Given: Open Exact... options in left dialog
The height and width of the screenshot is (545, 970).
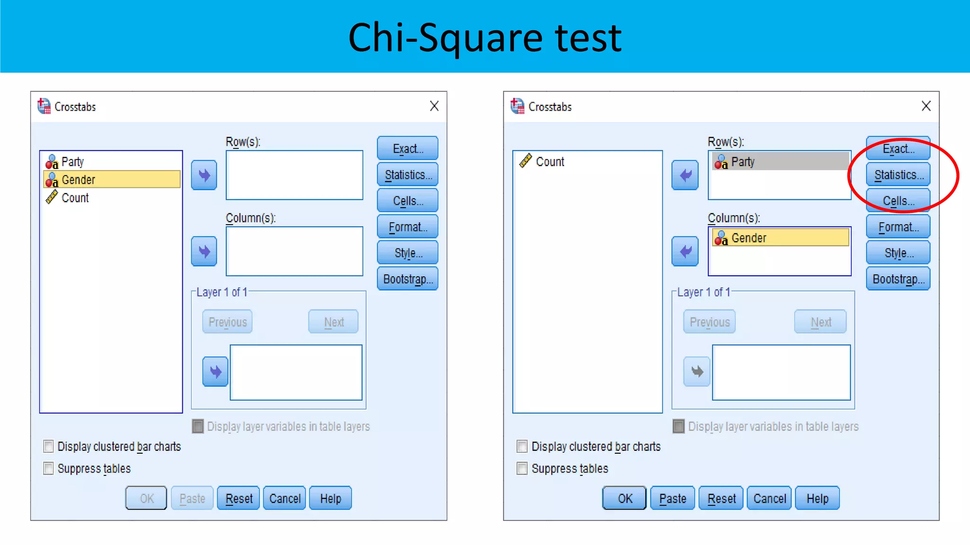Looking at the screenshot, I should pyautogui.click(x=408, y=149).
